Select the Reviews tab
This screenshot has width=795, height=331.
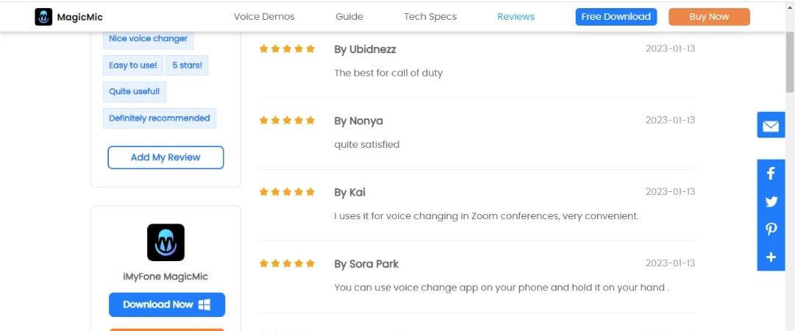(516, 16)
